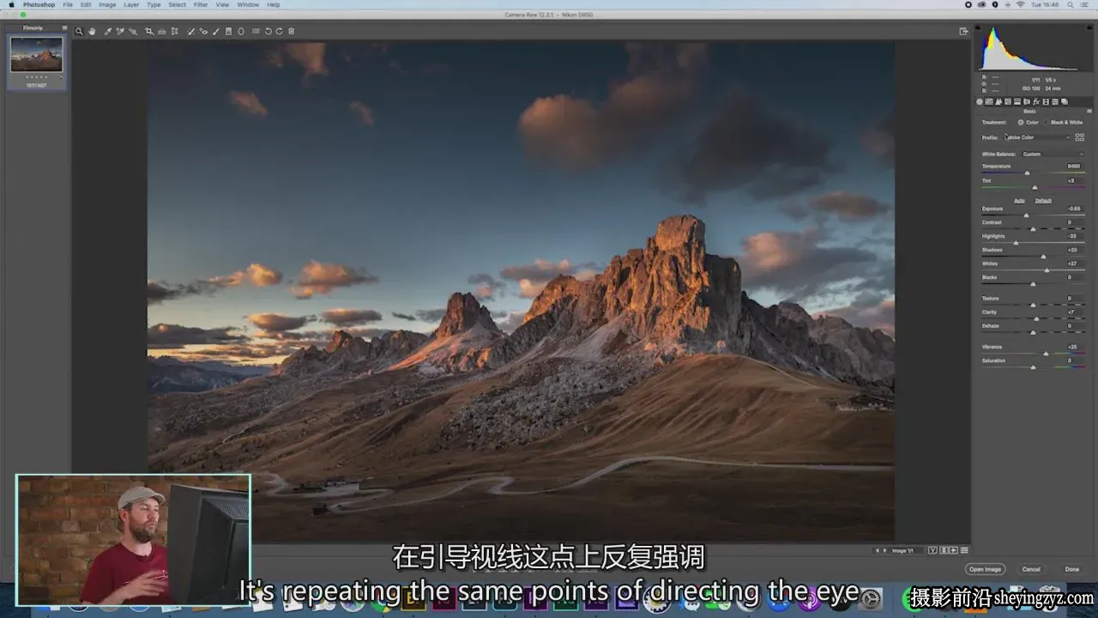
Task: Select the Transform tool
Action: [174, 31]
